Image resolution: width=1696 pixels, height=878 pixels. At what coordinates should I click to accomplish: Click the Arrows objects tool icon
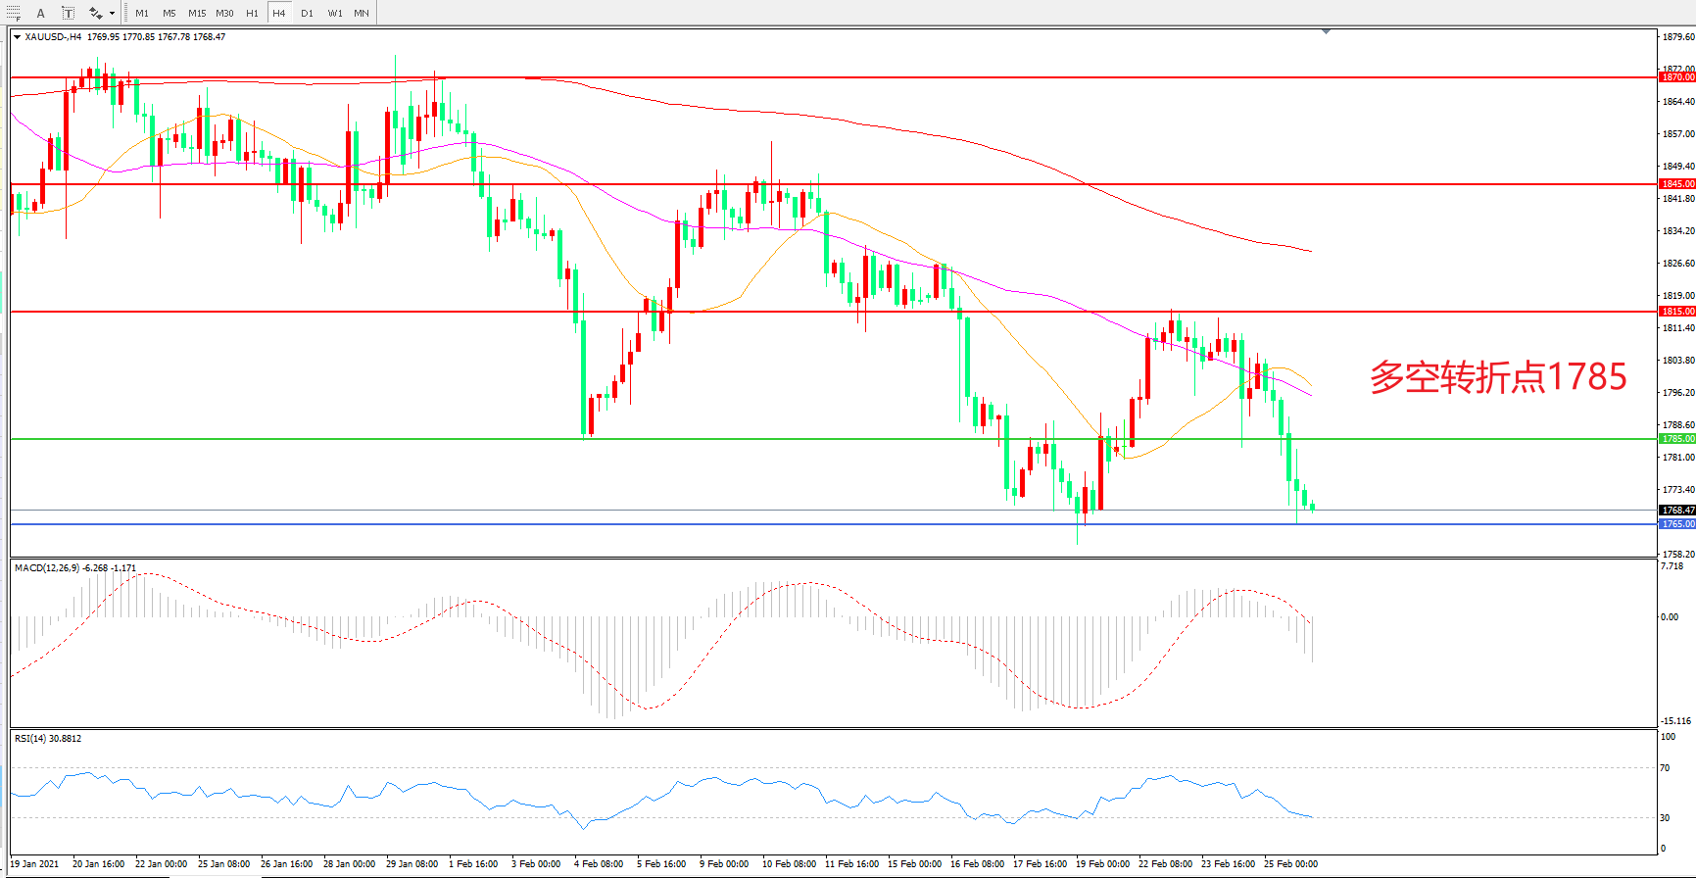point(95,13)
